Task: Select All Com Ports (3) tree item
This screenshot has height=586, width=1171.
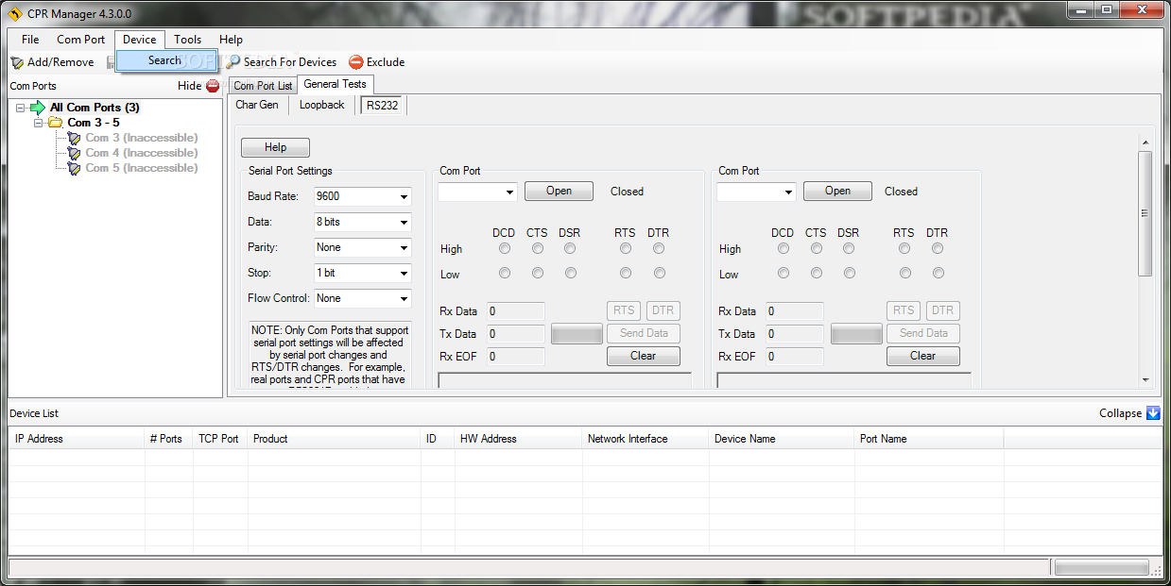Action: 95,108
